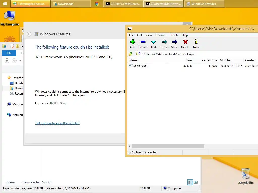
Task: Sort by Size column header
Action: pyautogui.click(x=180, y=60)
